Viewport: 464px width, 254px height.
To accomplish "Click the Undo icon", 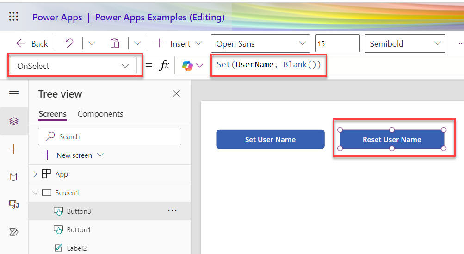I will 69,43.
